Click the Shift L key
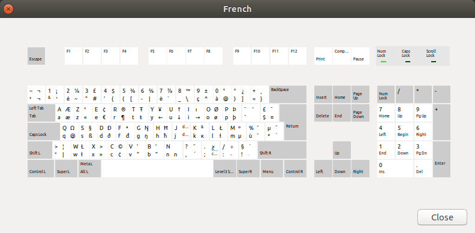The width and height of the screenshot is (475, 233). [40, 150]
